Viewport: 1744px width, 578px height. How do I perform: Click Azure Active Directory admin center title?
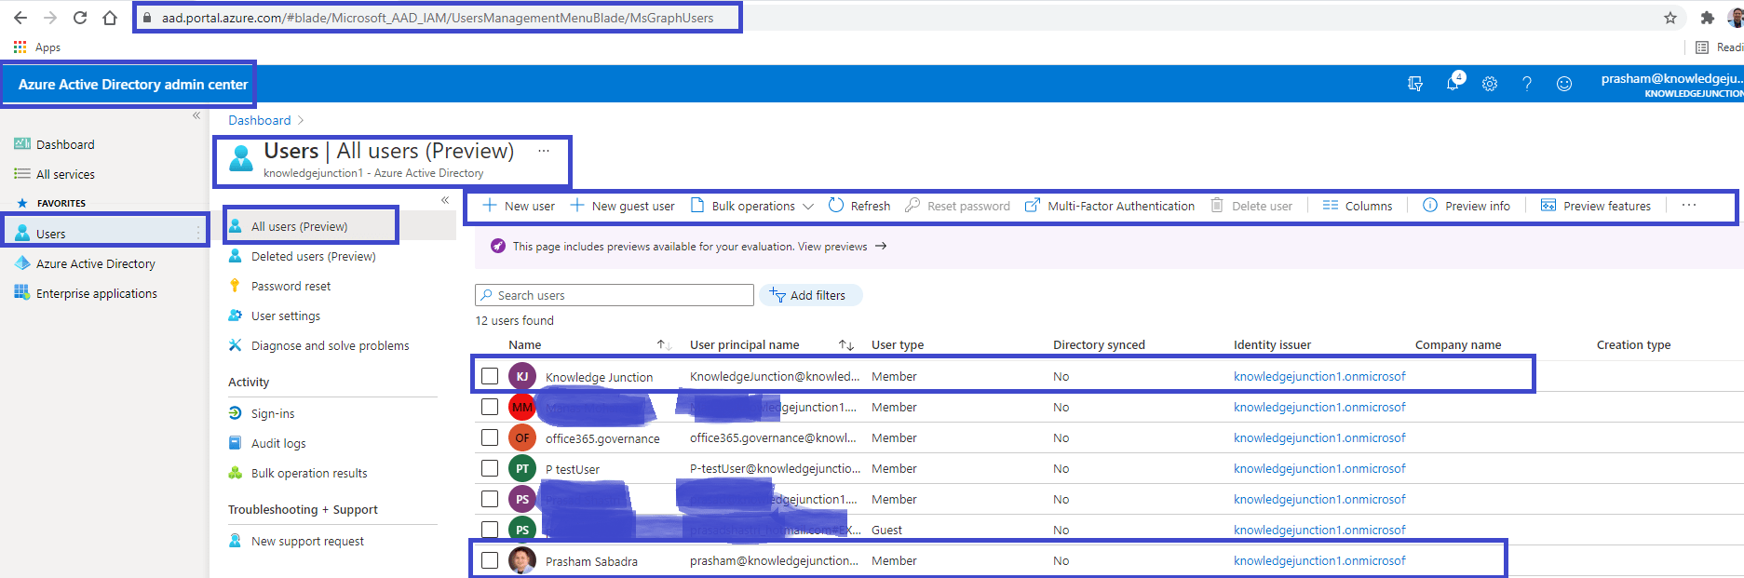pyautogui.click(x=133, y=84)
